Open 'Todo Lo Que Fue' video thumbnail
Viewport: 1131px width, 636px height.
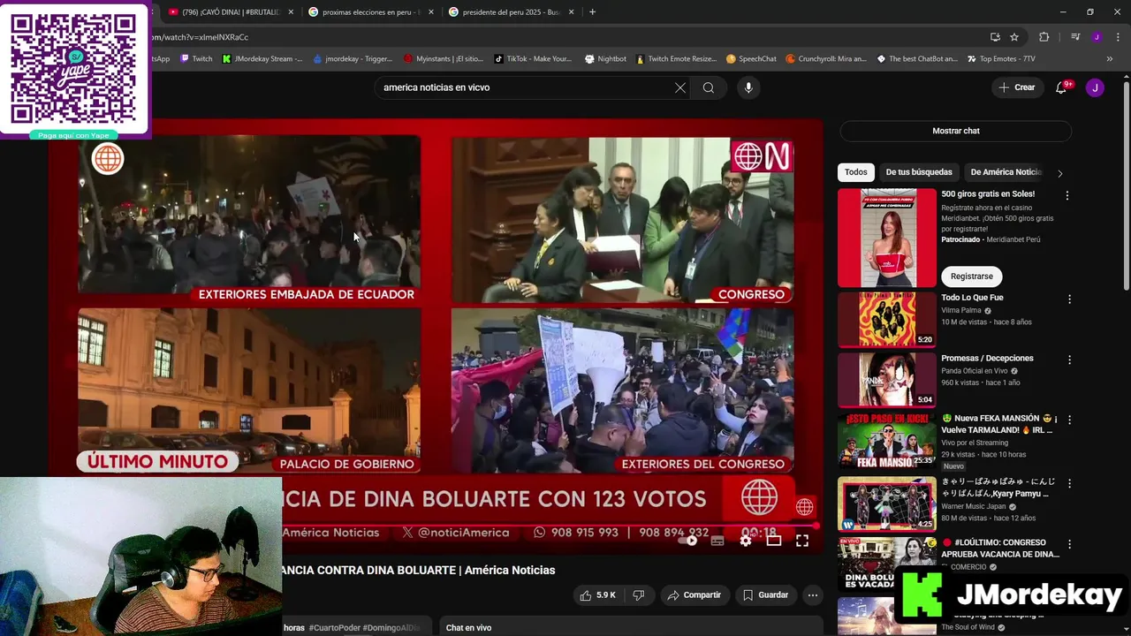886,319
